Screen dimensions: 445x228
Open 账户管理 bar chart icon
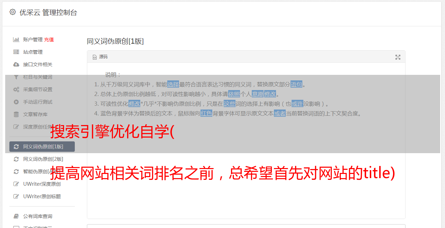click(16, 40)
